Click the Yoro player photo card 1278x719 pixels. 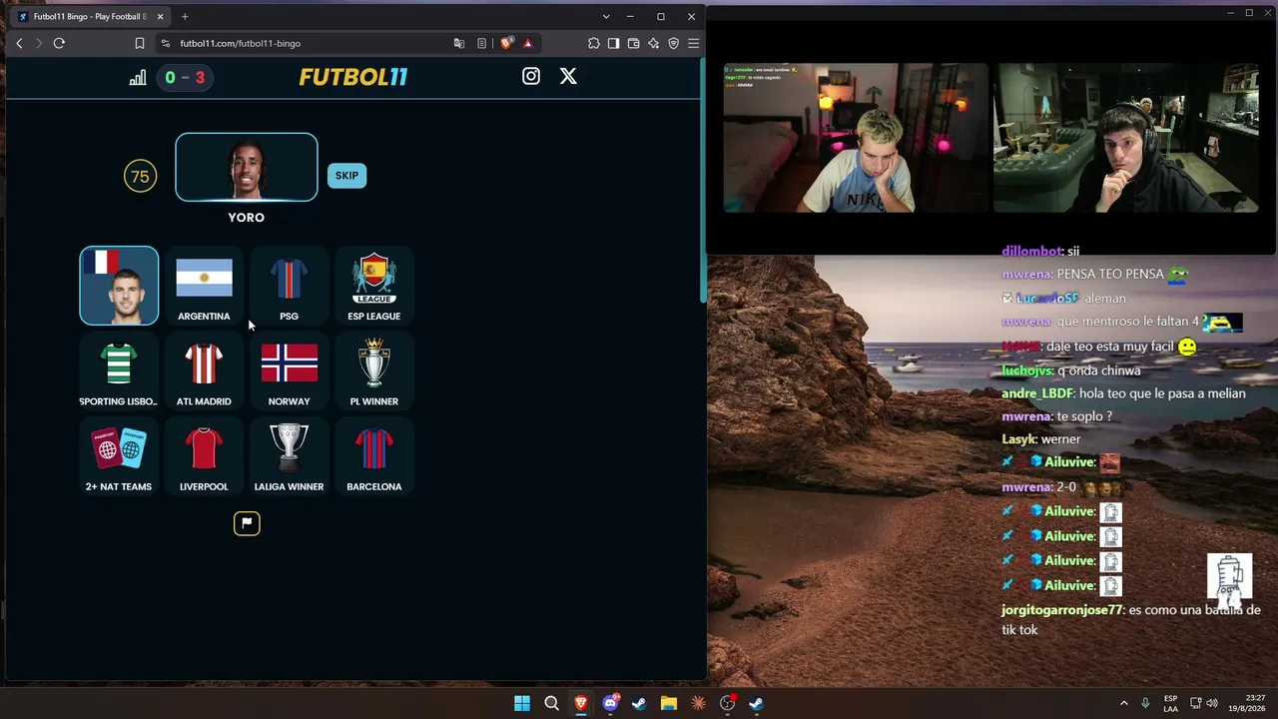point(247,167)
